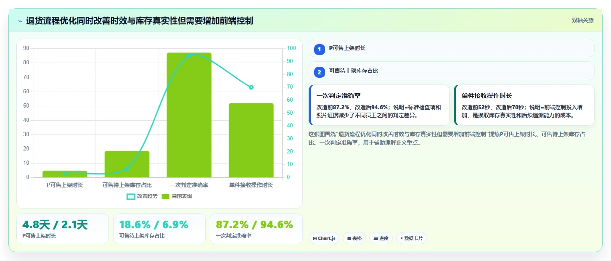The image size is (611, 261).
Task: Click the trend line point at the chart peak
Action: tap(189, 55)
